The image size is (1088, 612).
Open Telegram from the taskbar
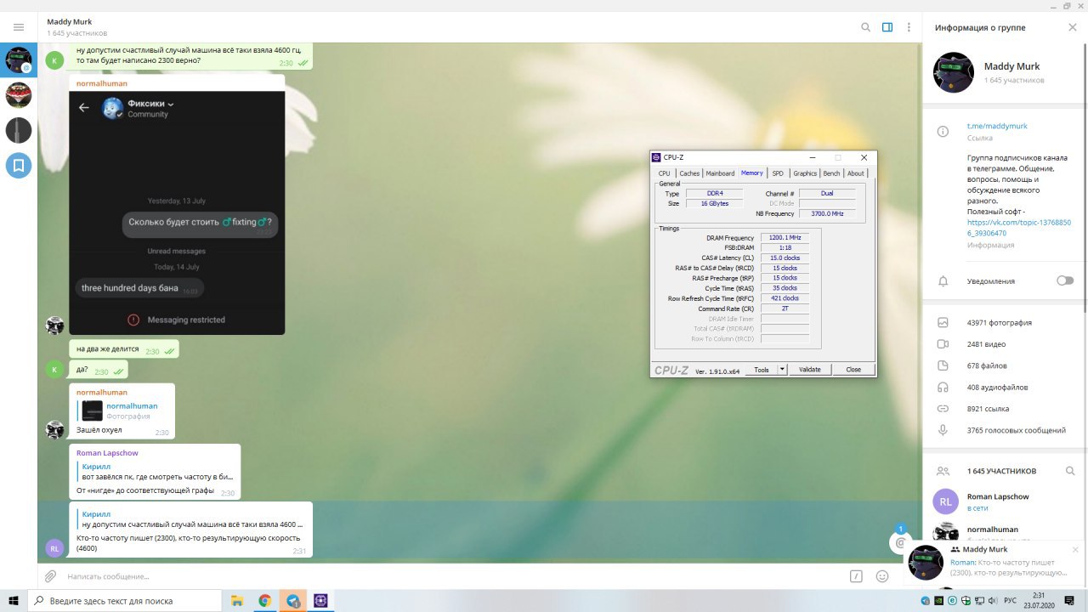pos(293,601)
